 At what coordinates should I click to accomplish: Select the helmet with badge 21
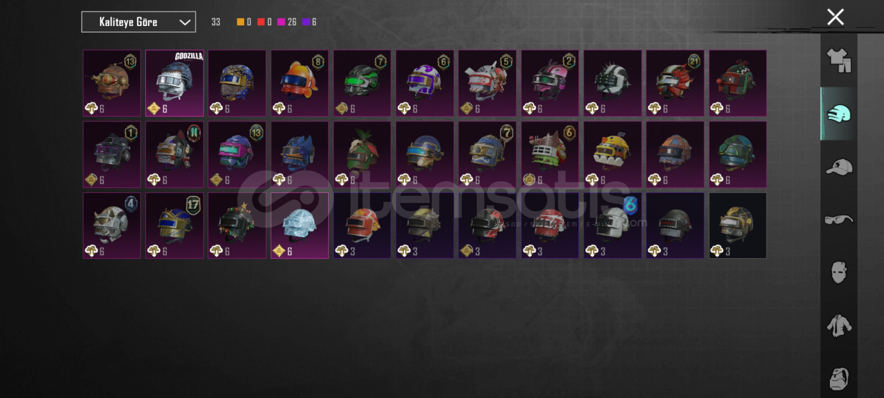click(675, 83)
